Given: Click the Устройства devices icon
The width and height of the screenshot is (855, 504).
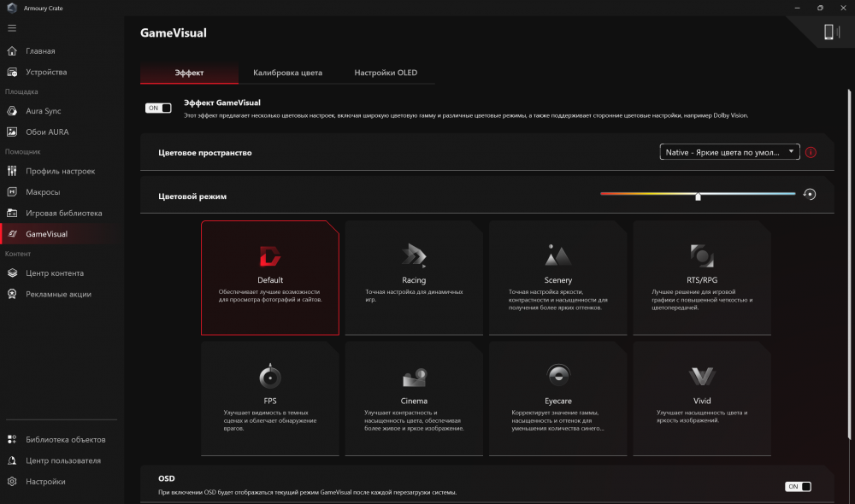Looking at the screenshot, I should pyautogui.click(x=12, y=72).
